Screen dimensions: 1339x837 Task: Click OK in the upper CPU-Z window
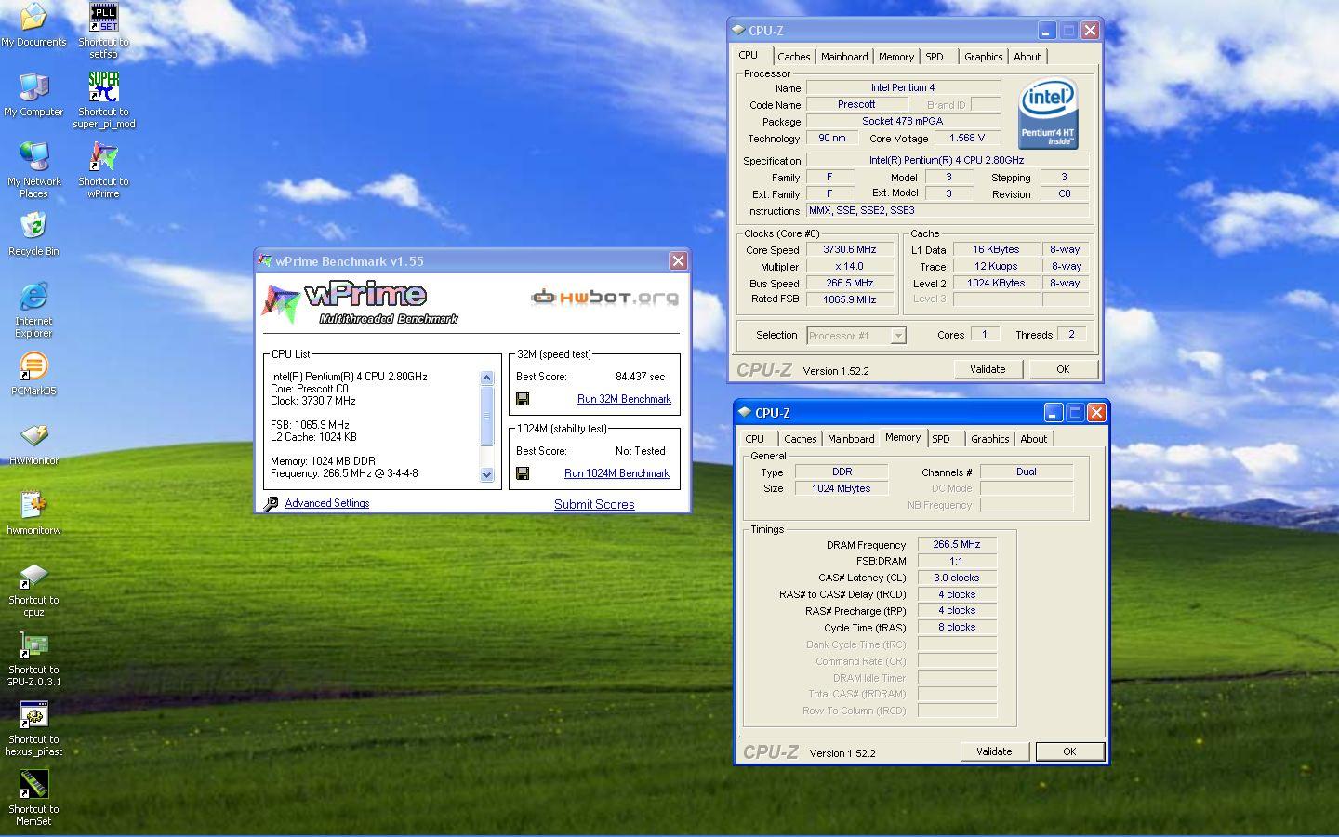(x=1063, y=369)
